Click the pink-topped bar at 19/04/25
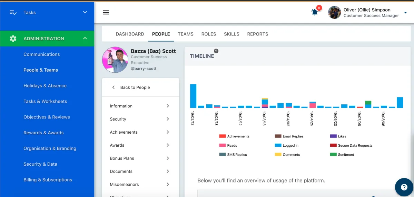This screenshot has height=197, width=414. pyautogui.click(x=313, y=105)
